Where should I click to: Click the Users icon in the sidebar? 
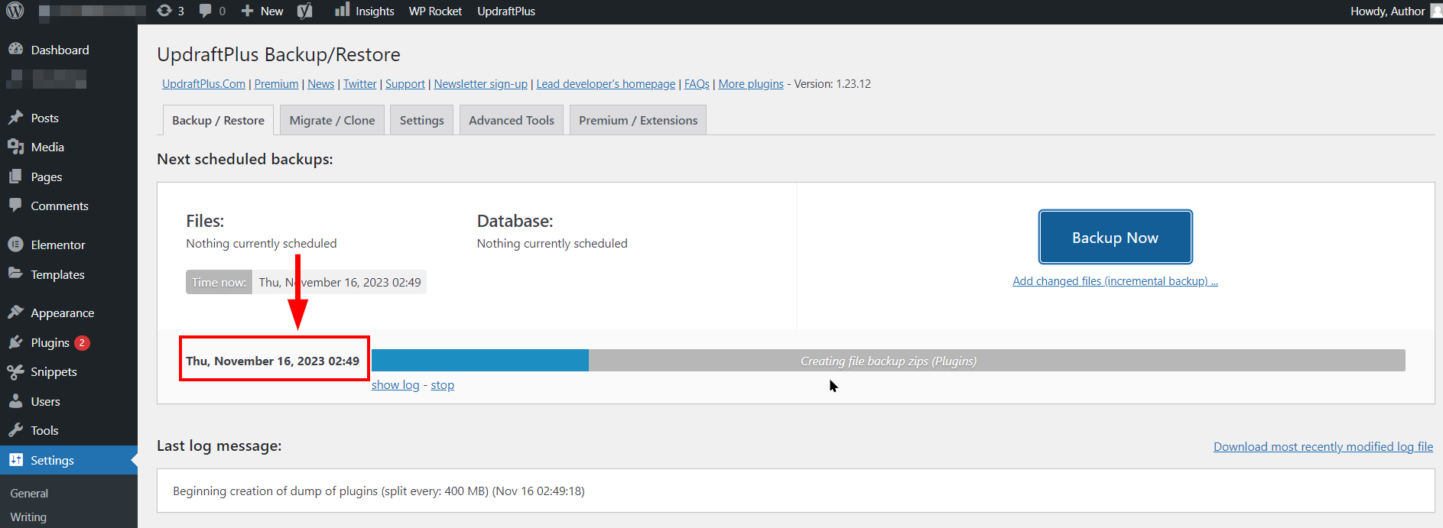click(x=15, y=401)
